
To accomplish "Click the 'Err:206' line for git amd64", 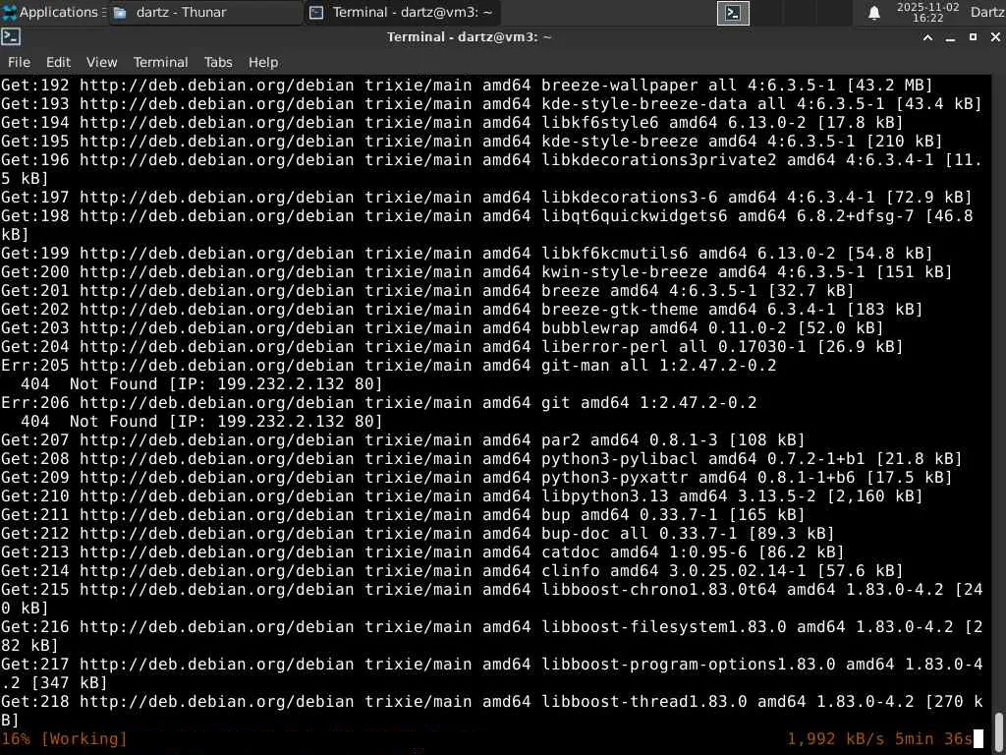I will click(x=378, y=402).
